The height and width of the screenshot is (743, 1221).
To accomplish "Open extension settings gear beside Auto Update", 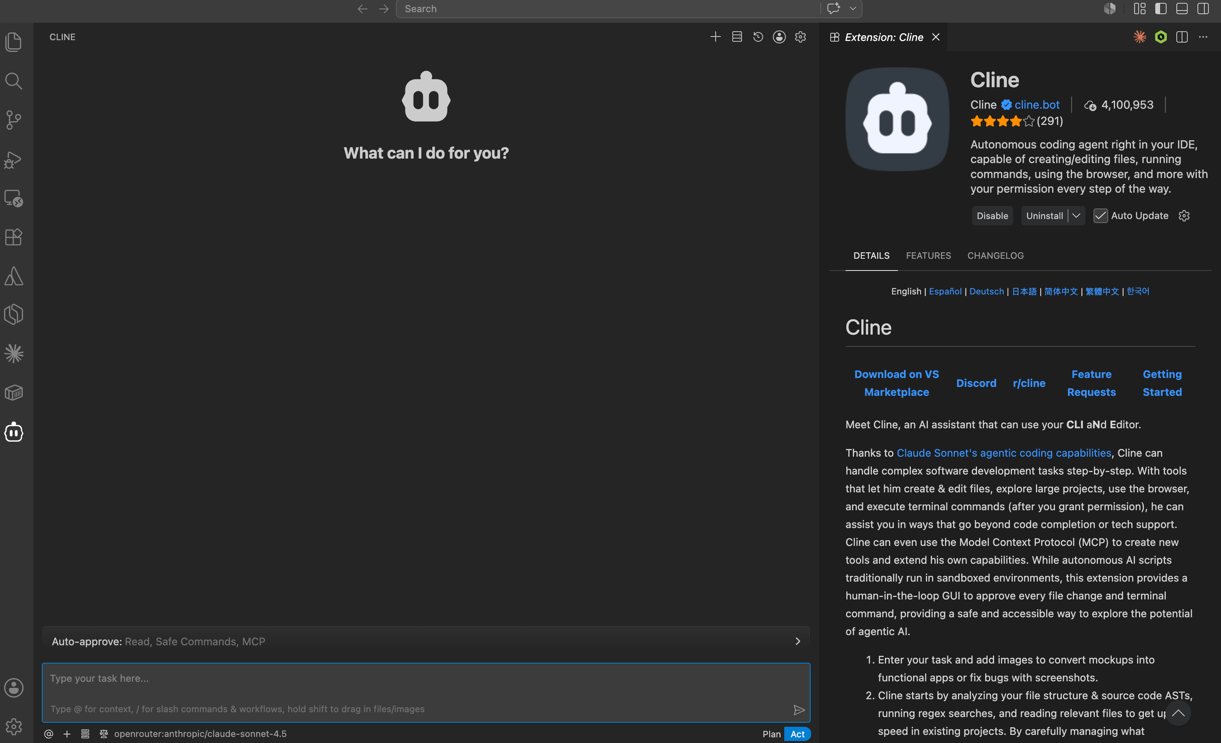I will click(x=1184, y=216).
